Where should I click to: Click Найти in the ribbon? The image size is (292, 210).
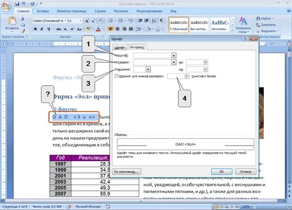[264, 18]
